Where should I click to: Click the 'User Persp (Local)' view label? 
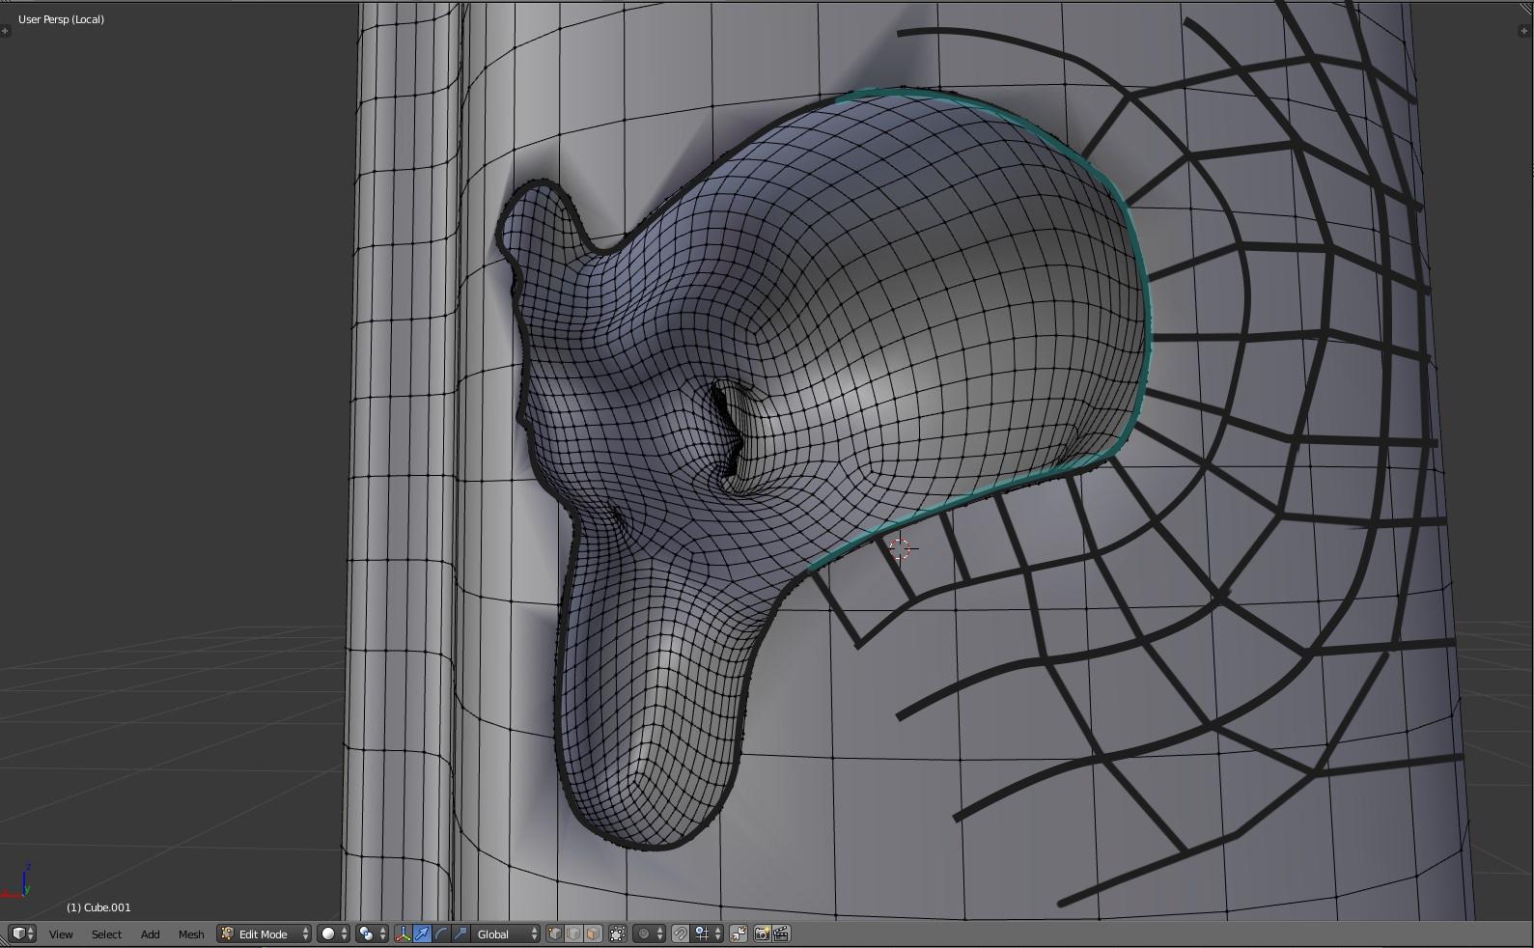point(61,19)
